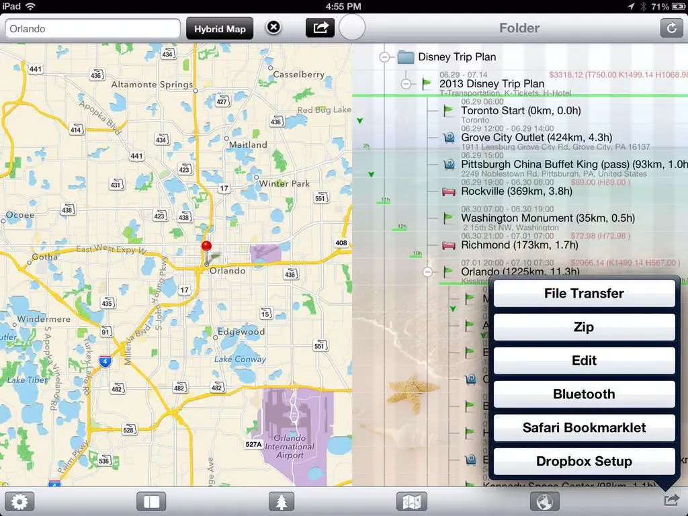The image size is (688, 516).
Task: Tap the bottom-right share arrow icon
Action: click(671, 500)
